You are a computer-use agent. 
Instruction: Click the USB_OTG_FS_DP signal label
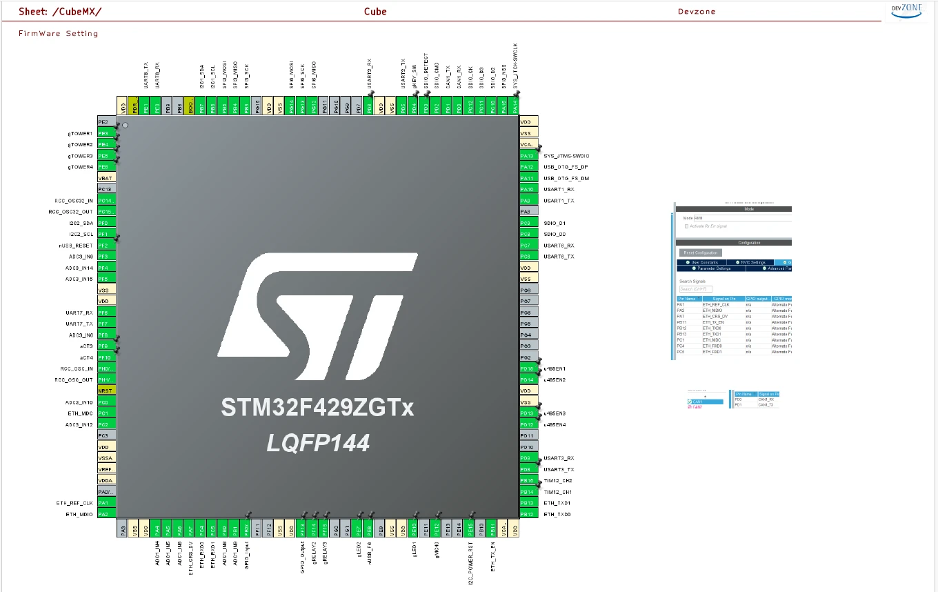coord(566,167)
